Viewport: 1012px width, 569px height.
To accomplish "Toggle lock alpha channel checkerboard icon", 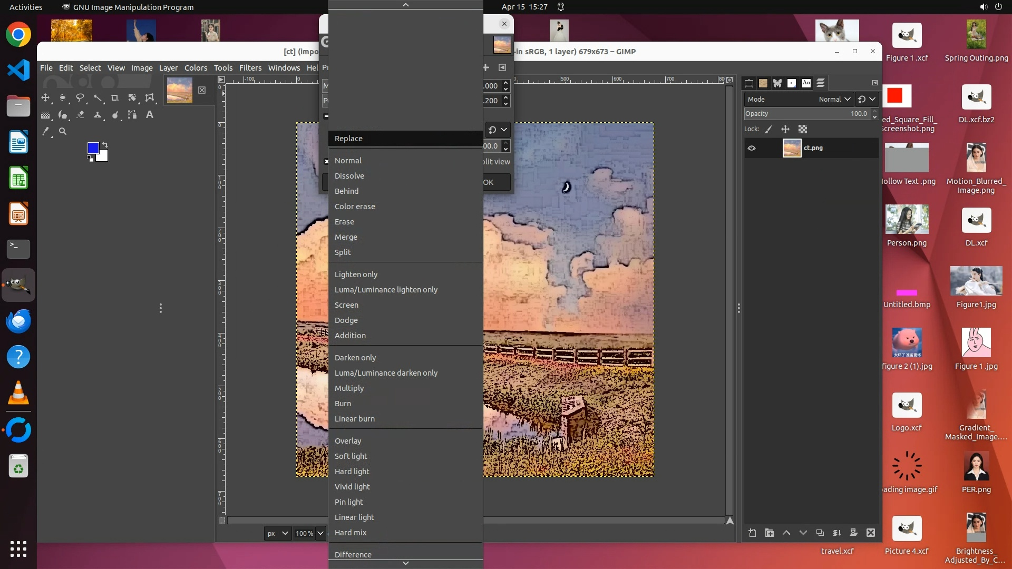I will click(803, 130).
